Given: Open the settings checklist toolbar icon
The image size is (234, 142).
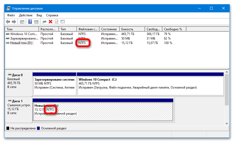Looking at the screenshot, I should [x=63, y=22].
